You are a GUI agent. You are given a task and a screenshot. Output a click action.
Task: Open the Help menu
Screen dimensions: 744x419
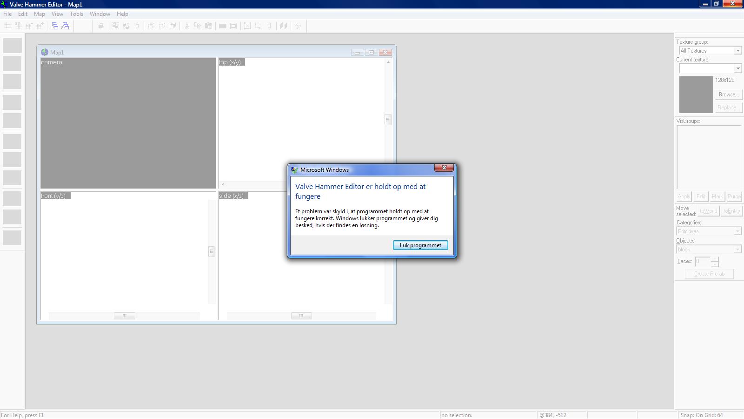click(122, 14)
